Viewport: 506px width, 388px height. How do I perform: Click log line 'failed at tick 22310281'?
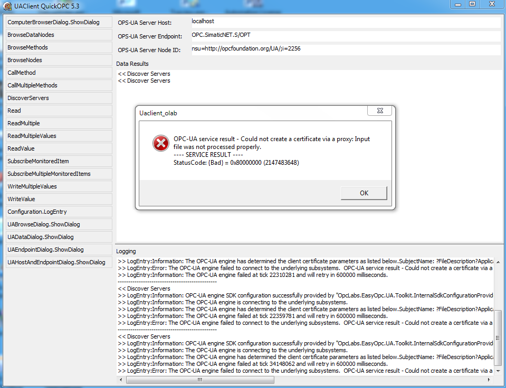[253, 275]
